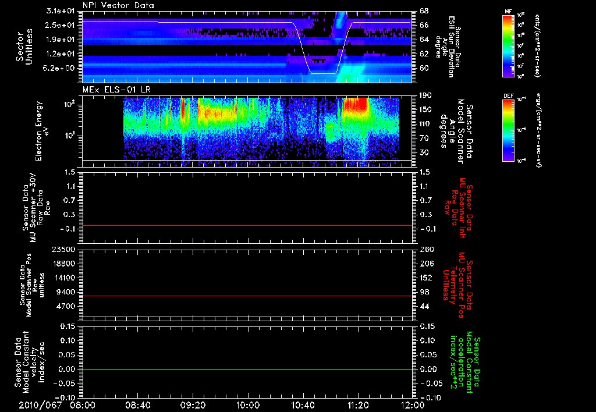Click the green line in the velocity panel
596x412 pixels.
click(x=247, y=369)
